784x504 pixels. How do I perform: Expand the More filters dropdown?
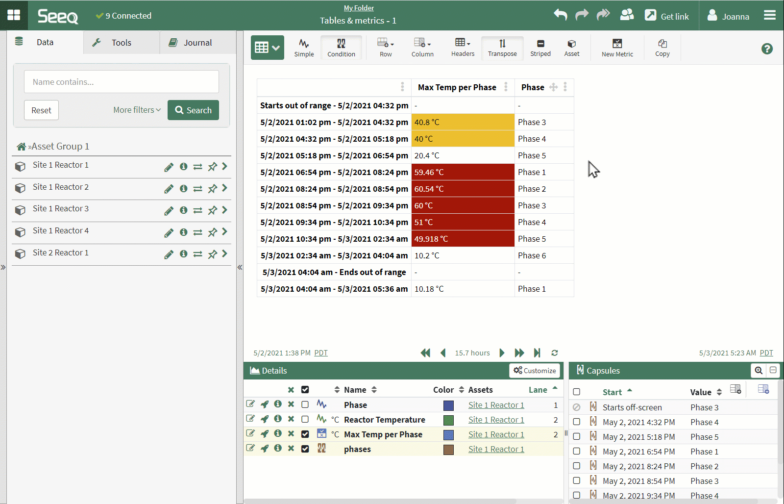tap(137, 110)
